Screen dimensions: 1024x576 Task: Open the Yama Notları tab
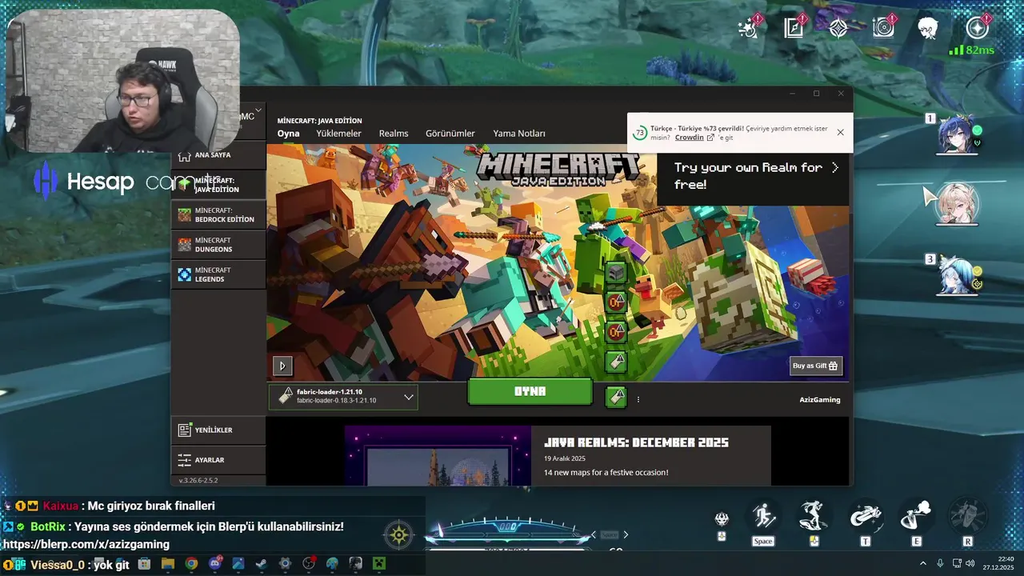point(519,134)
